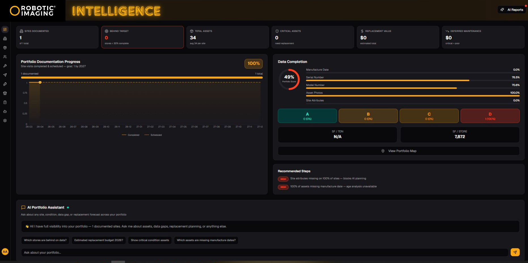Select the Behind Target stat card

pos(142,37)
